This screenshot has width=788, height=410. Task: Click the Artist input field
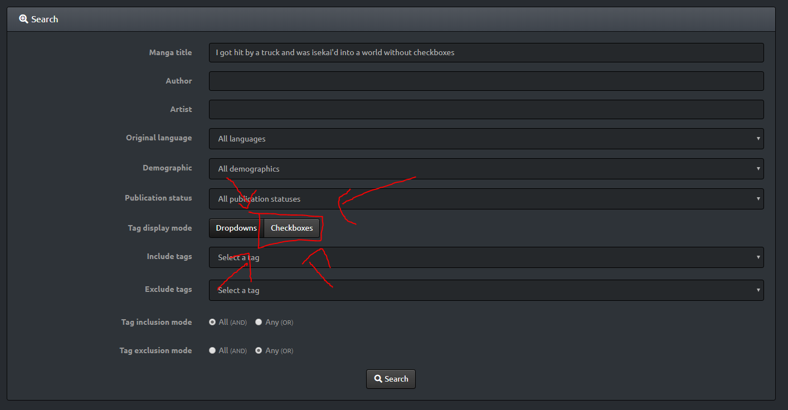click(486, 110)
